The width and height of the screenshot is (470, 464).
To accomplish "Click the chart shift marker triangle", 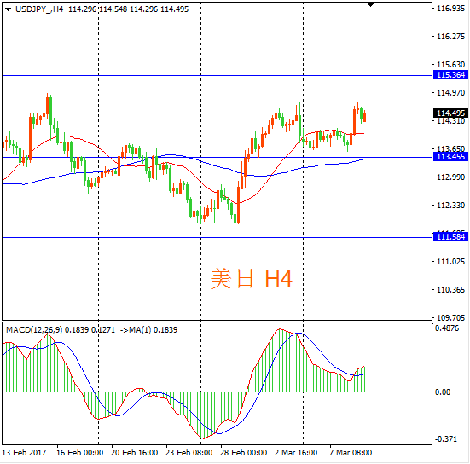I will pyautogui.click(x=371, y=4).
